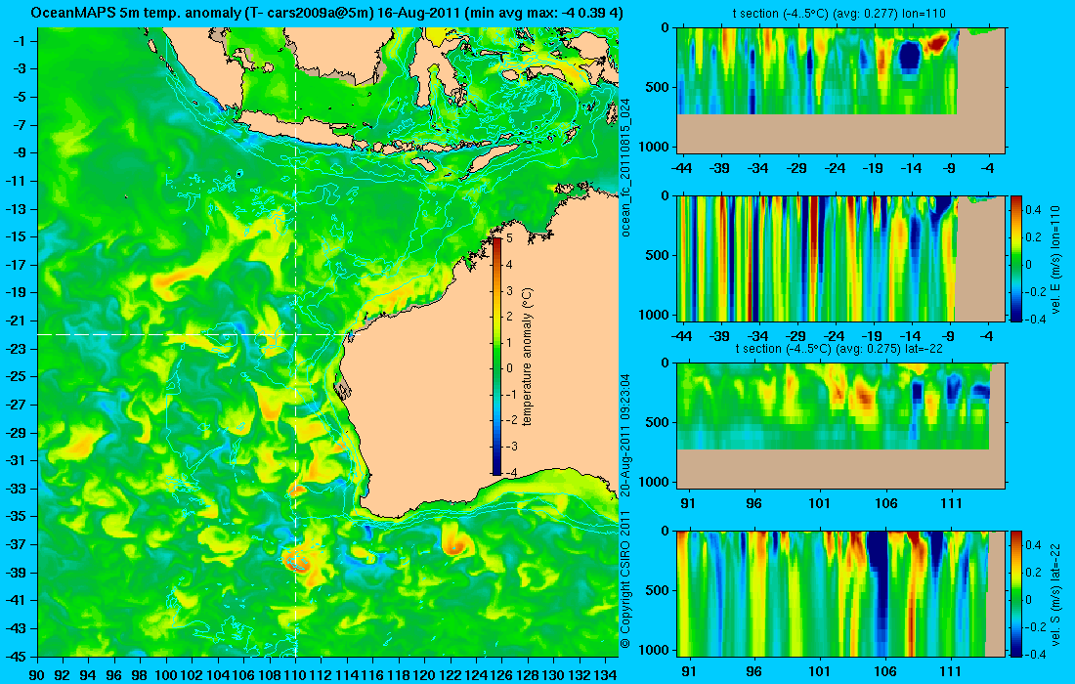Click the '110' longitude tick below the main map
Viewport: 1075px width, 684px height.
click(295, 675)
